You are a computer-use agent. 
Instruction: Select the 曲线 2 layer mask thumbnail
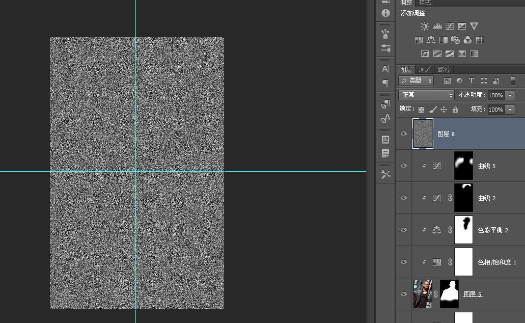tap(464, 198)
